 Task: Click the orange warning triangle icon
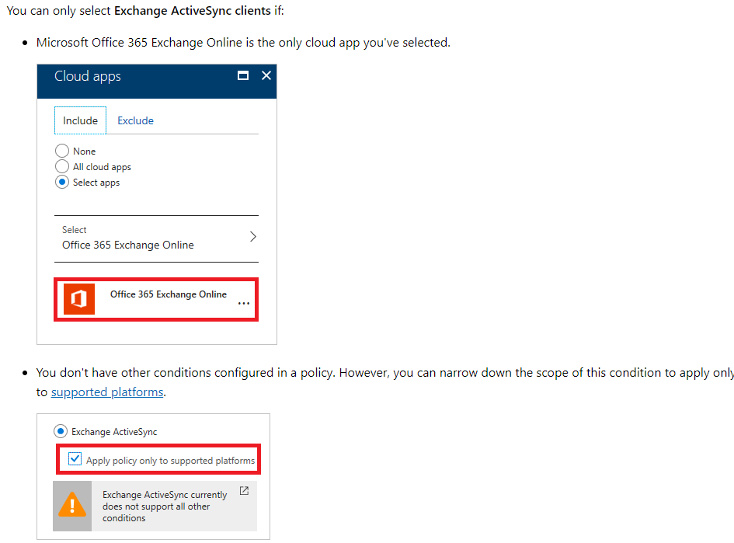72,506
